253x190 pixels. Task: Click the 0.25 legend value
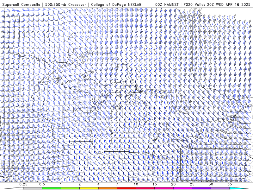[23, 184]
